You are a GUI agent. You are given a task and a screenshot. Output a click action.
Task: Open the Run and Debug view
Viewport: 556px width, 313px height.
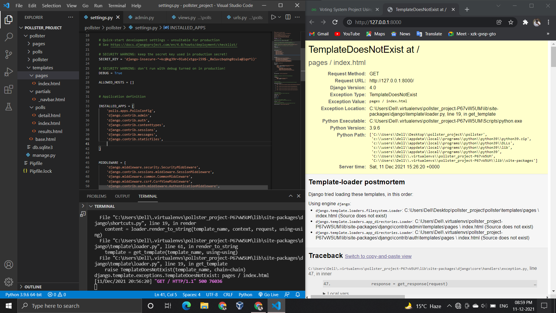pyautogui.click(x=9, y=72)
